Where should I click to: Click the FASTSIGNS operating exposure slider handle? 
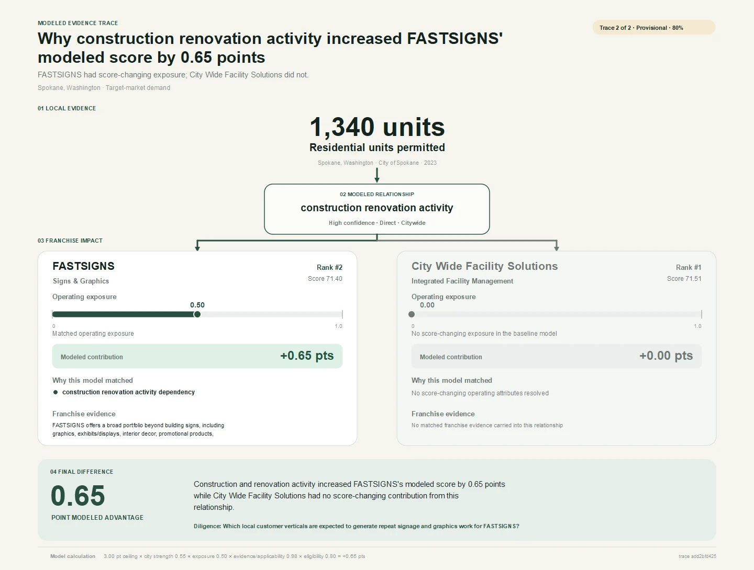click(x=197, y=314)
